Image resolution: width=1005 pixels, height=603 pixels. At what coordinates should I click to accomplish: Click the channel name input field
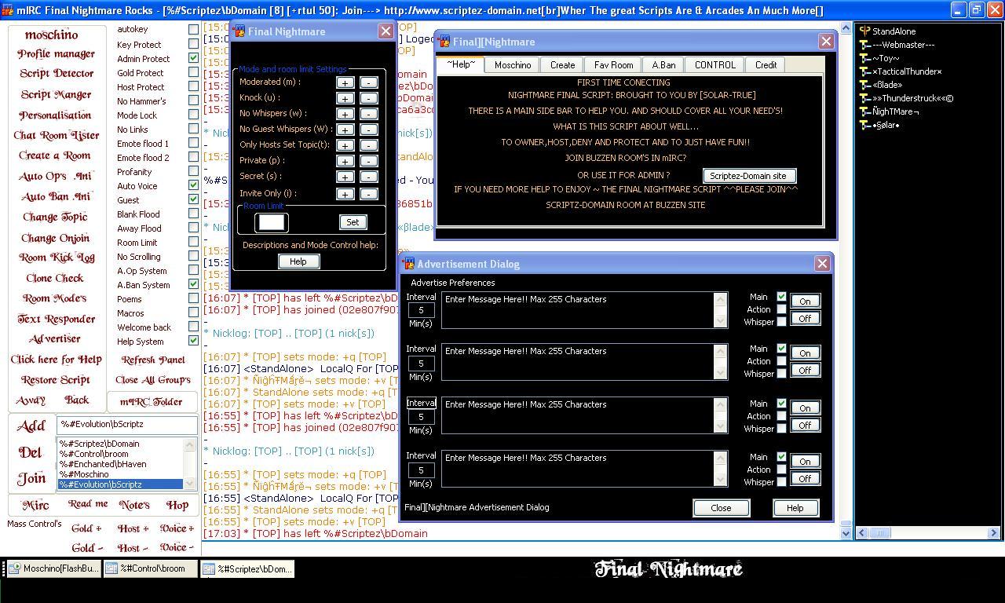pos(126,424)
